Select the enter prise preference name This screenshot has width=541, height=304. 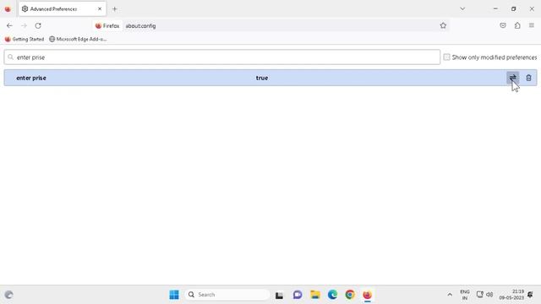click(31, 78)
